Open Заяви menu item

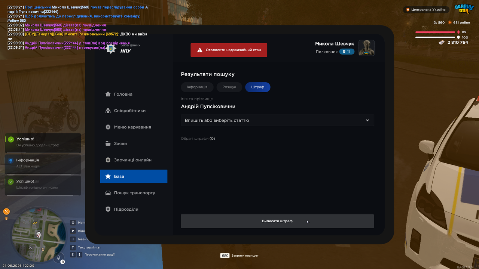point(134,143)
